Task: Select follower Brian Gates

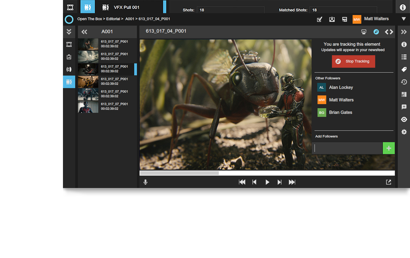Action: pyautogui.click(x=340, y=113)
